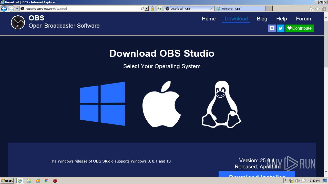The image size is (328, 184).
Task: Click the OBS site title text
Action: 36,18
